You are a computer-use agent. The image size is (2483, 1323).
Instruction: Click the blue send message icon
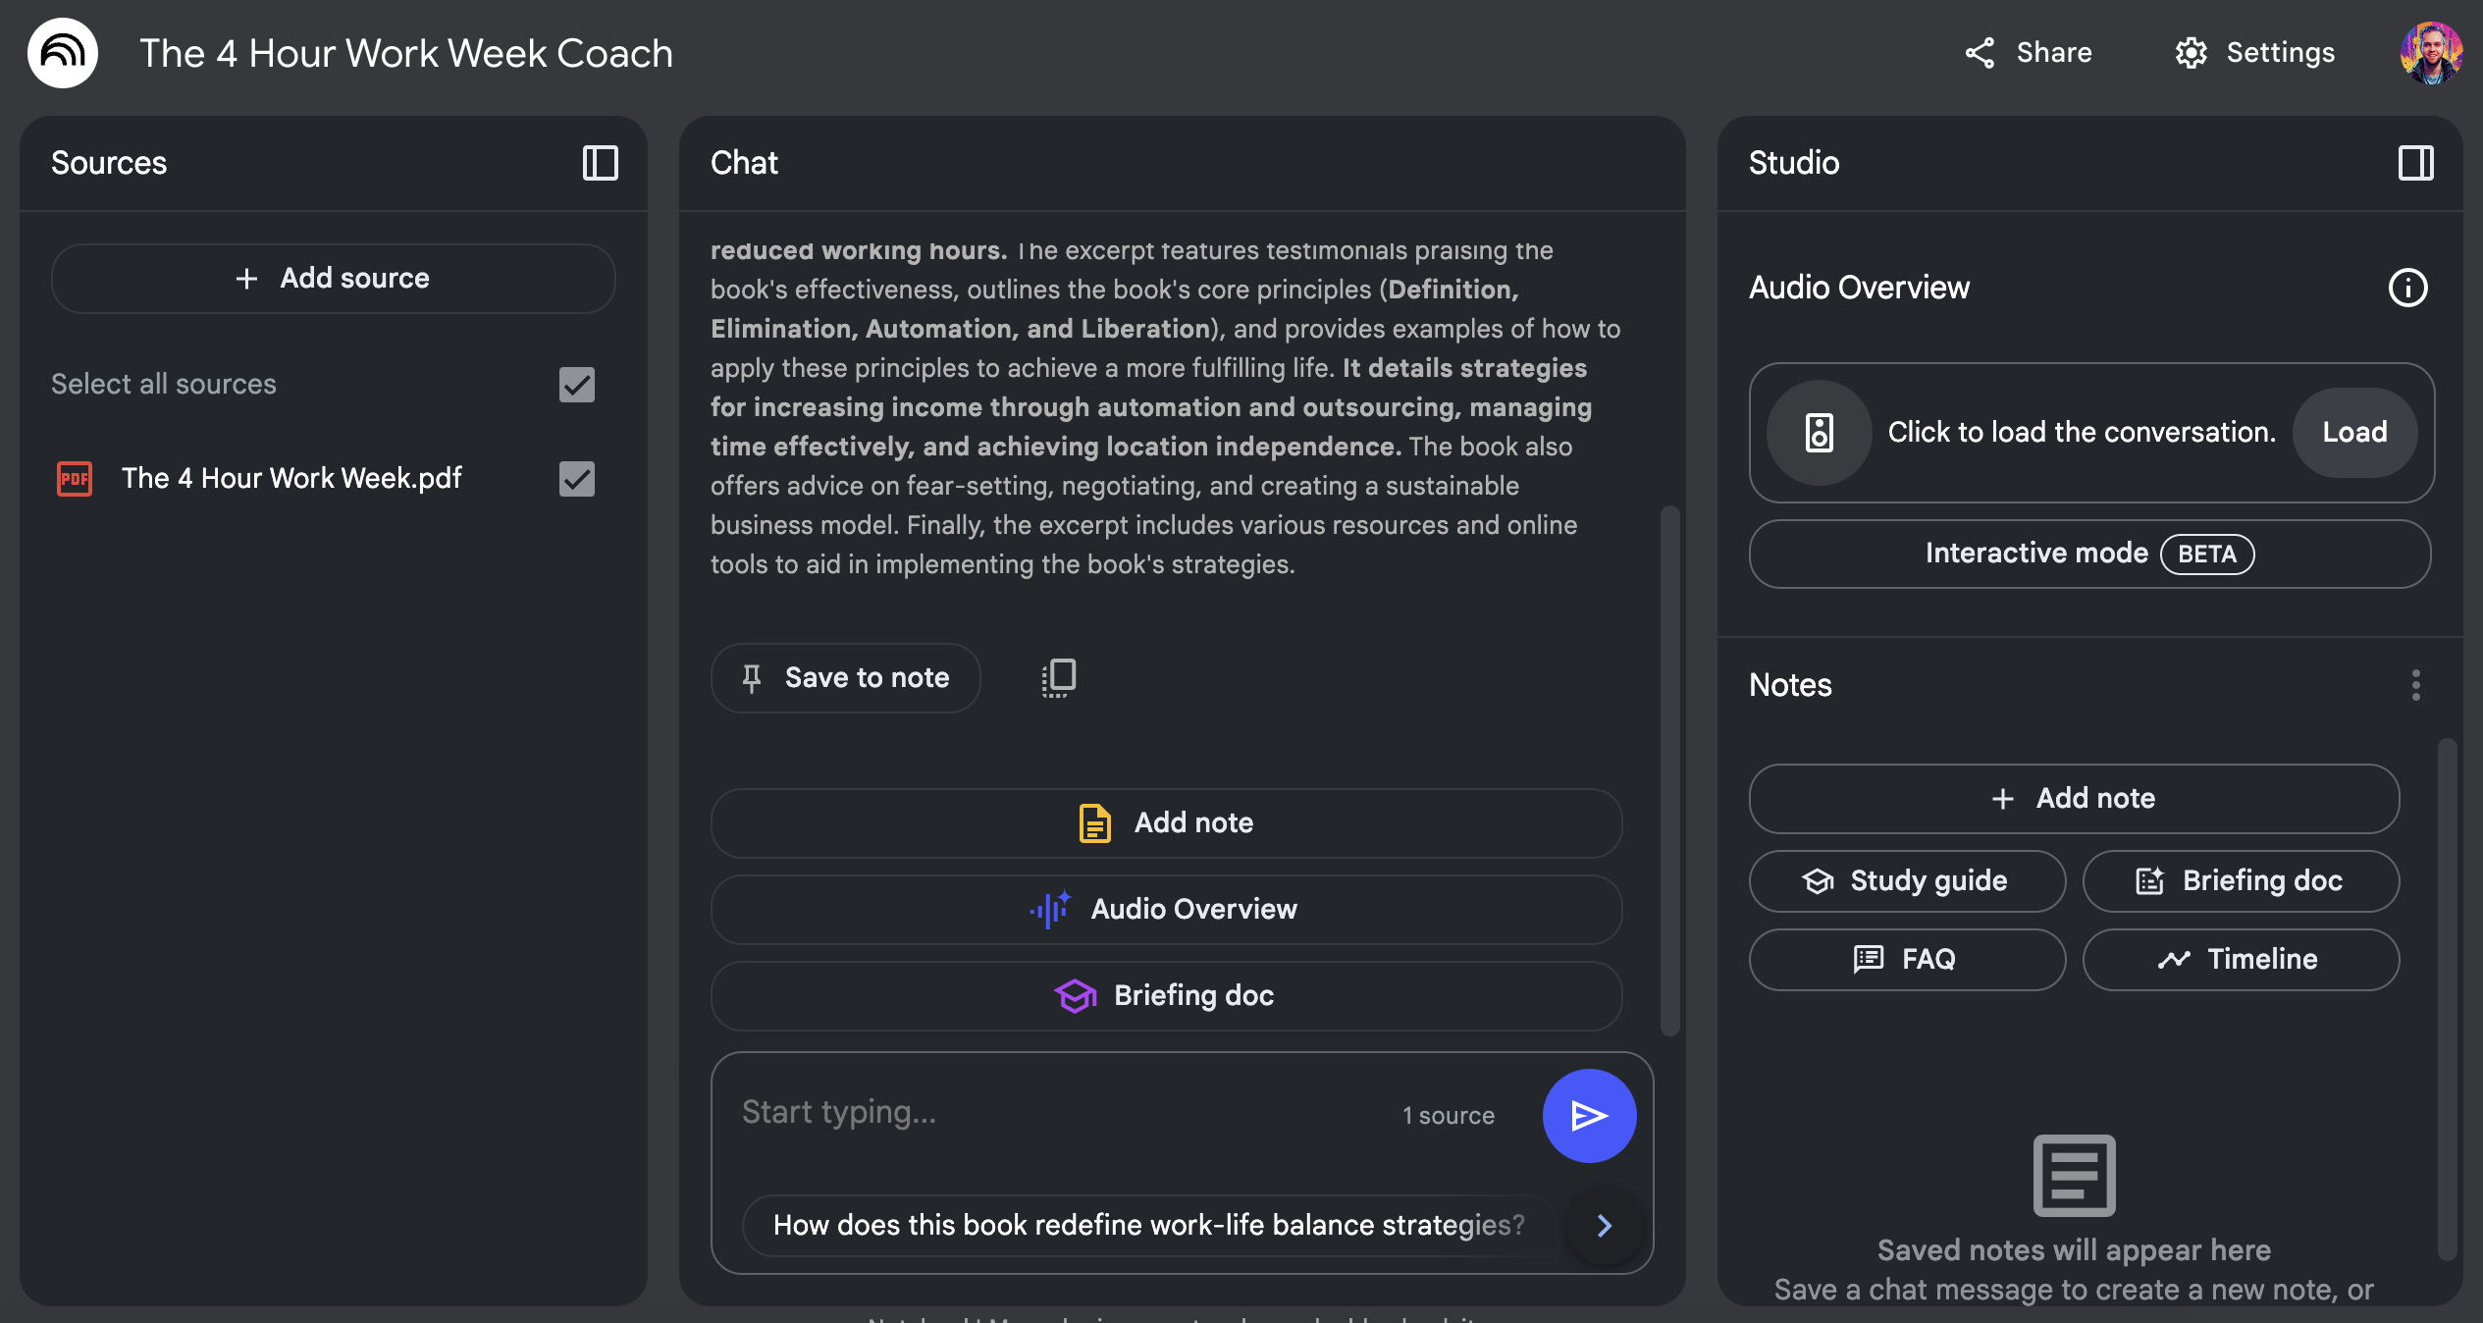point(1589,1115)
